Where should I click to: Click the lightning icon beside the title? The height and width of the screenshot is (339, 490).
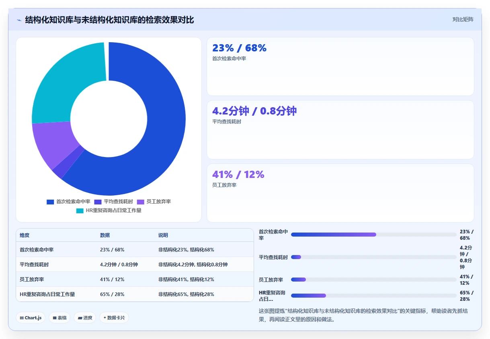pos(19,20)
